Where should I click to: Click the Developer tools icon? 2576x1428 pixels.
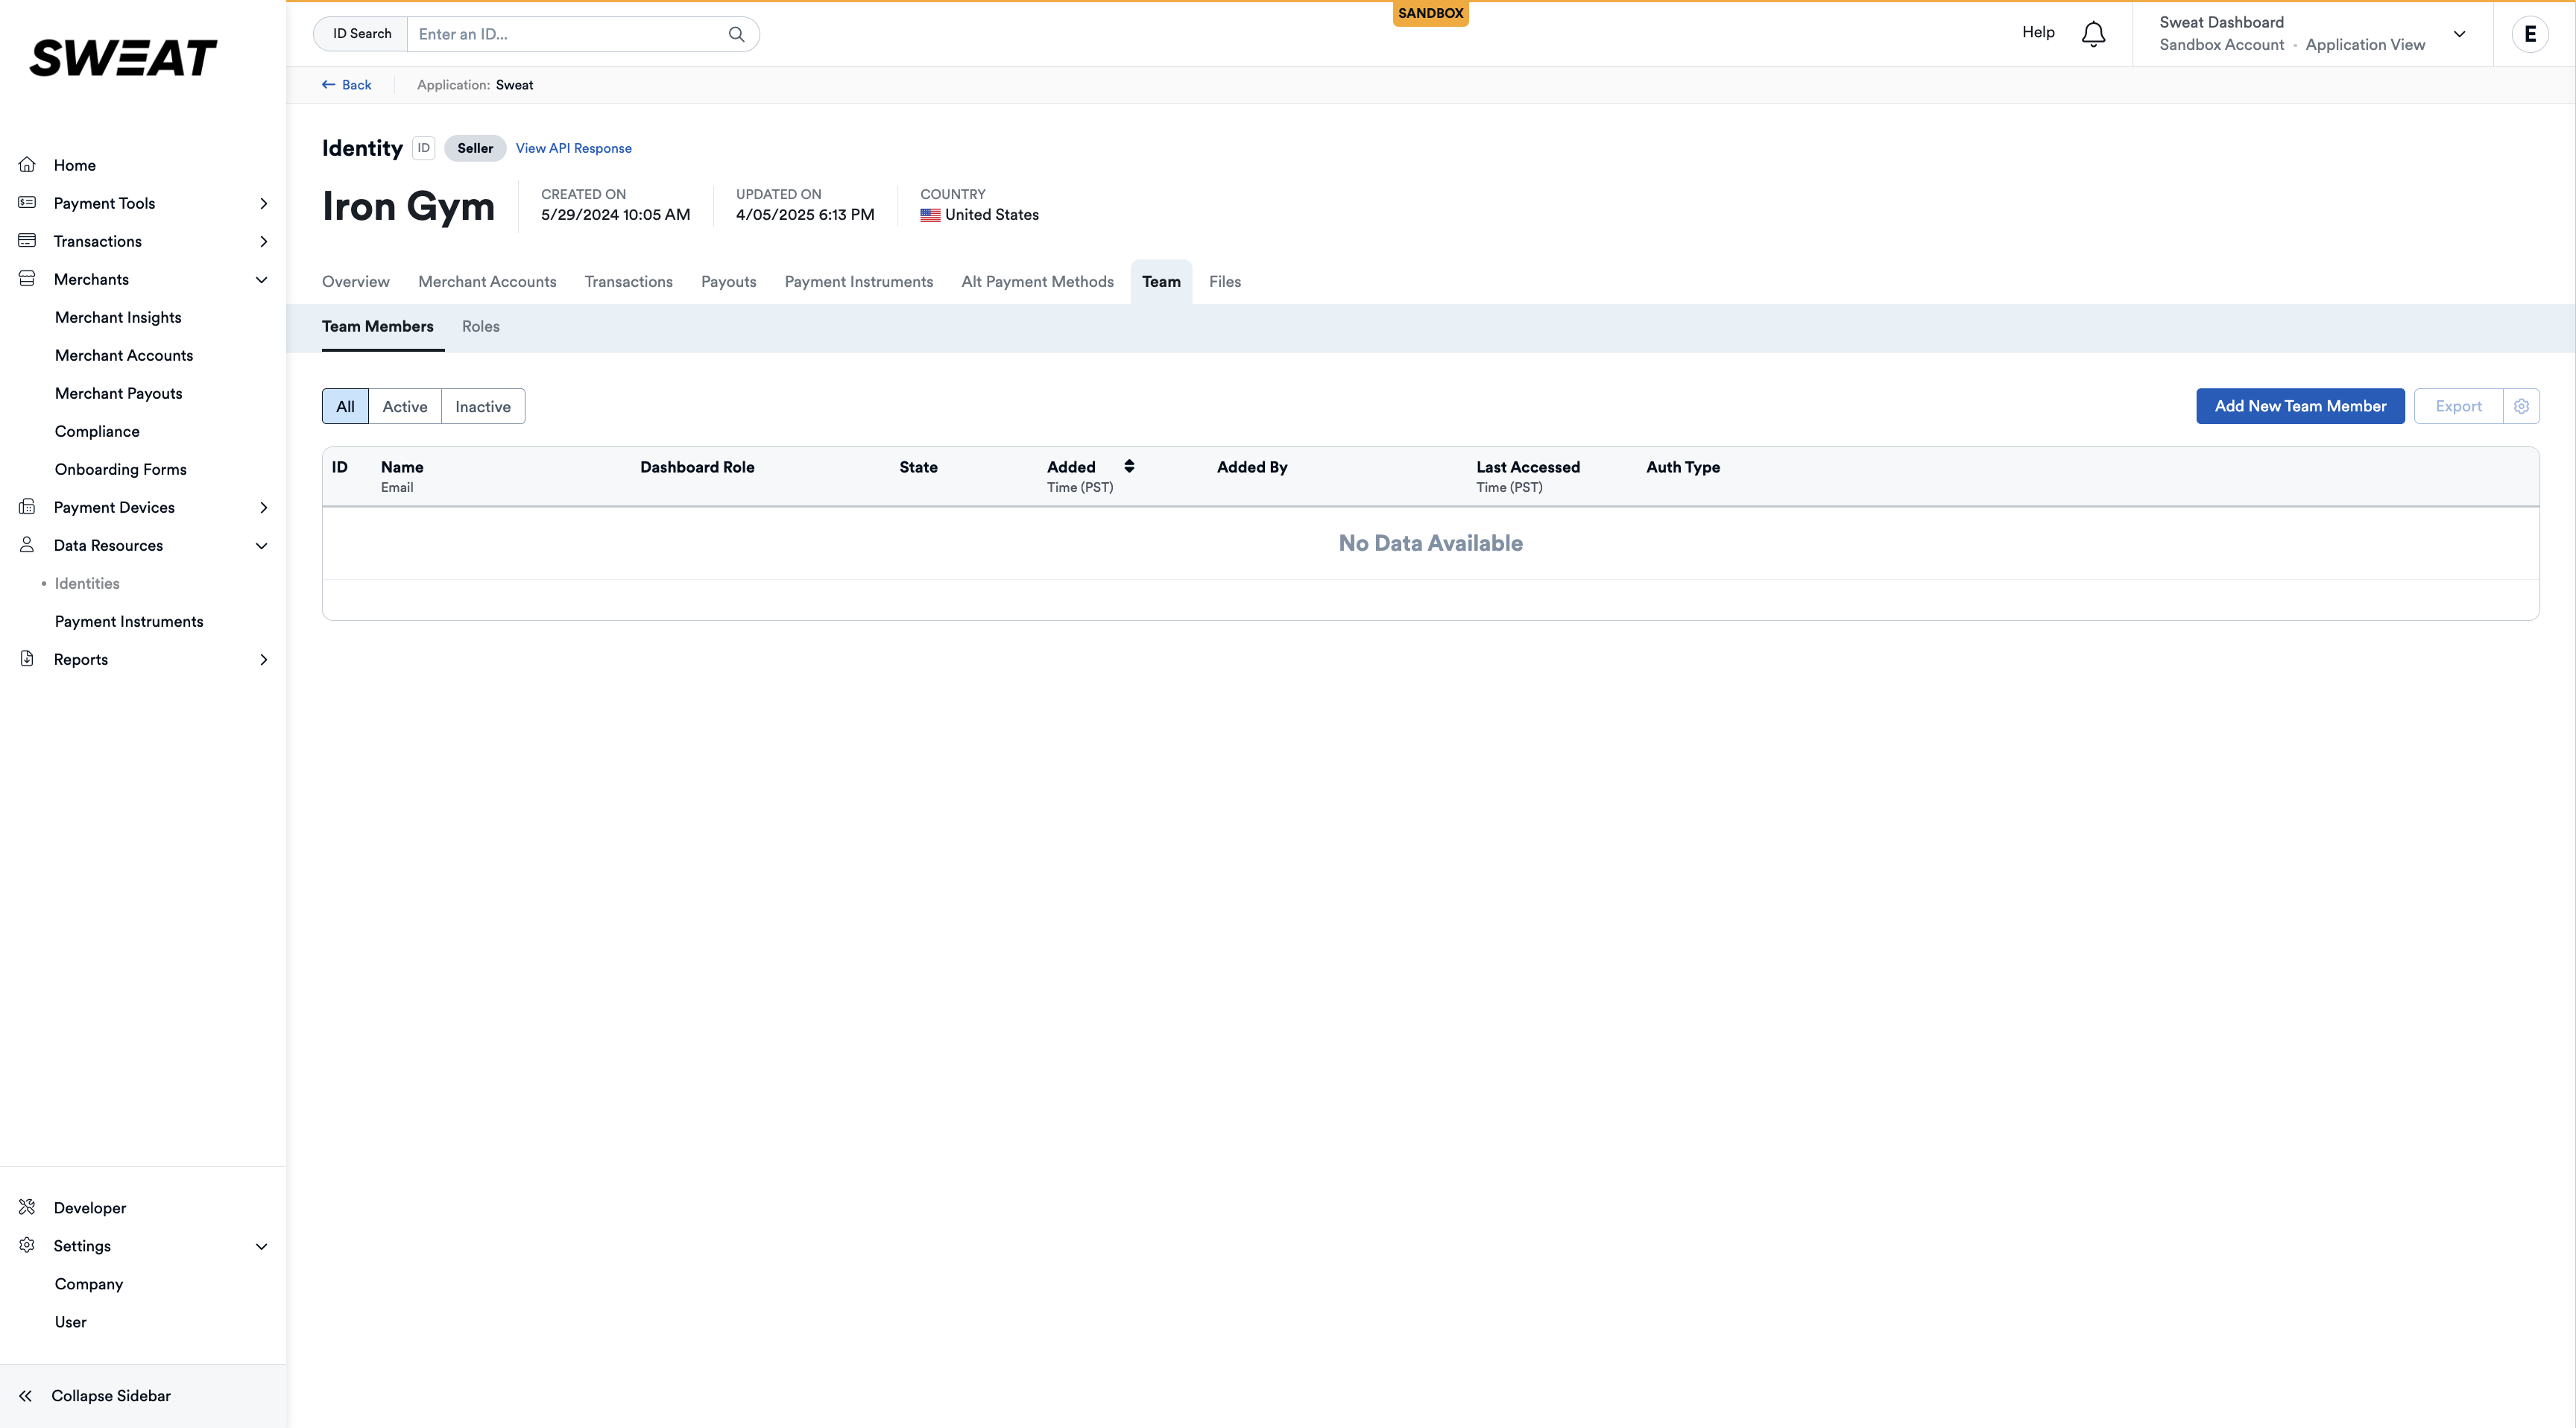coord(27,1207)
